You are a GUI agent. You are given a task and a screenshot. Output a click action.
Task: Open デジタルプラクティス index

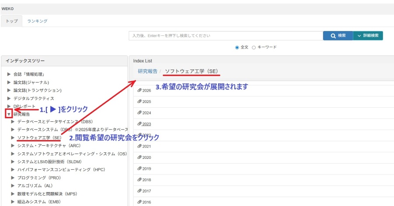[x=34, y=98]
